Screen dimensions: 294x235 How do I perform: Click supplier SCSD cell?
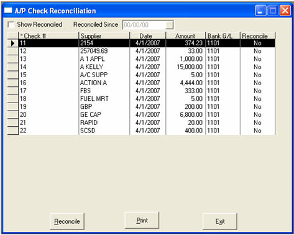coord(104,131)
